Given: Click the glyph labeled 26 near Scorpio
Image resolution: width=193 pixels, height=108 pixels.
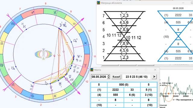Looking at the screenshot, I should point(24,26).
